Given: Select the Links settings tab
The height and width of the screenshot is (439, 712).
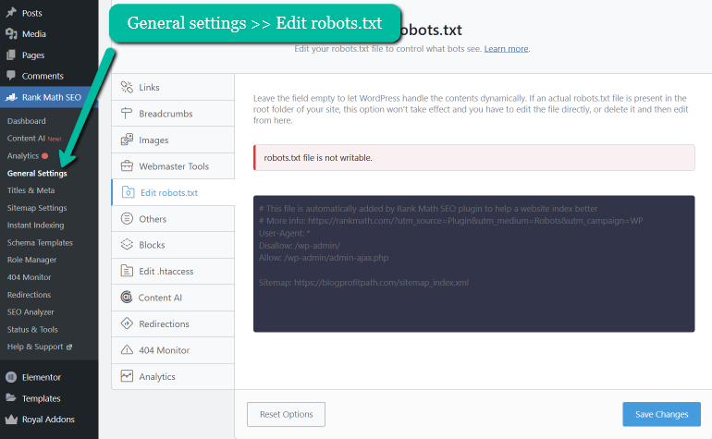Looking at the screenshot, I should (x=173, y=87).
